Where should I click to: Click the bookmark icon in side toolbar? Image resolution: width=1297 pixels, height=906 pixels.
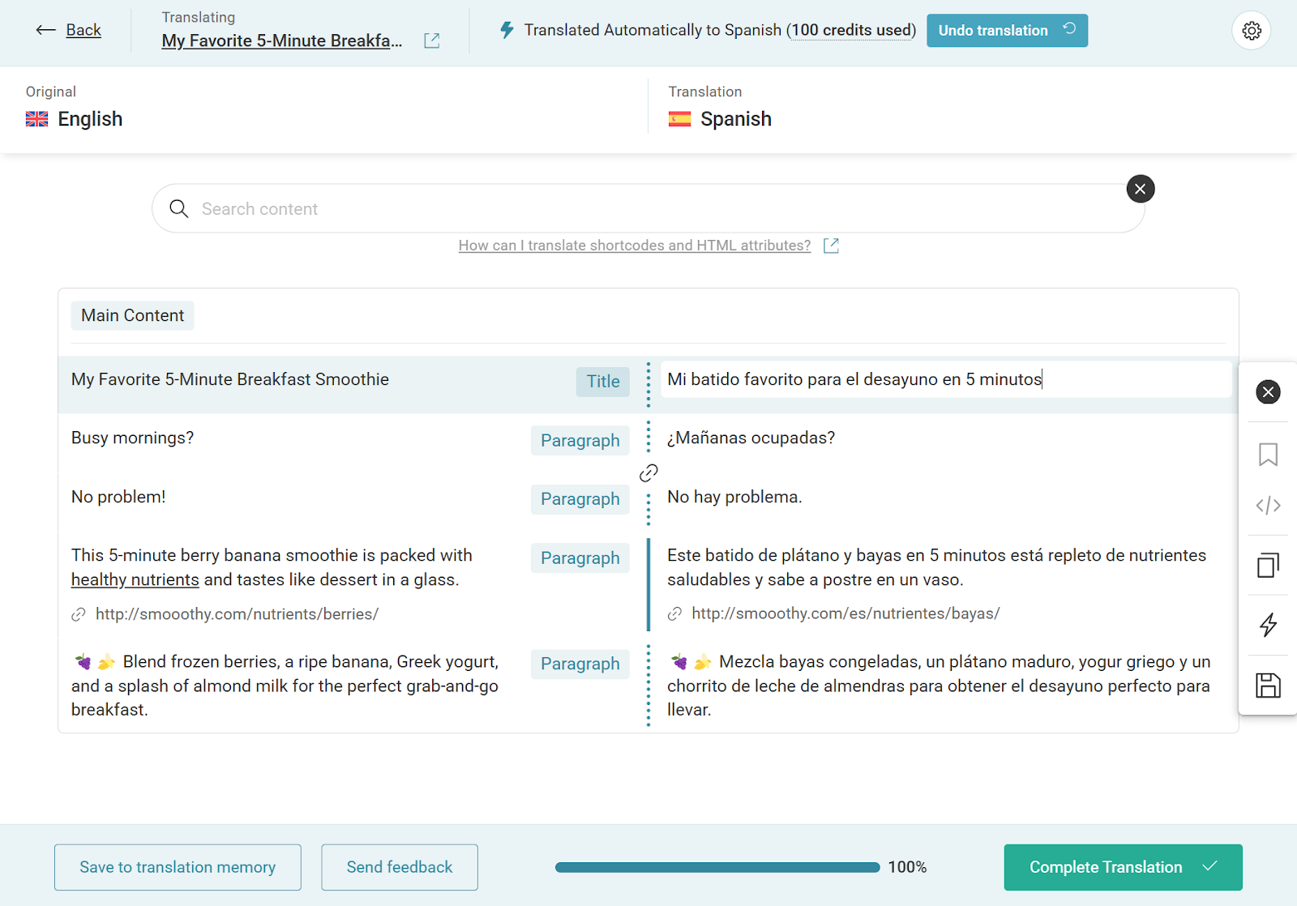coord(1268,455)
